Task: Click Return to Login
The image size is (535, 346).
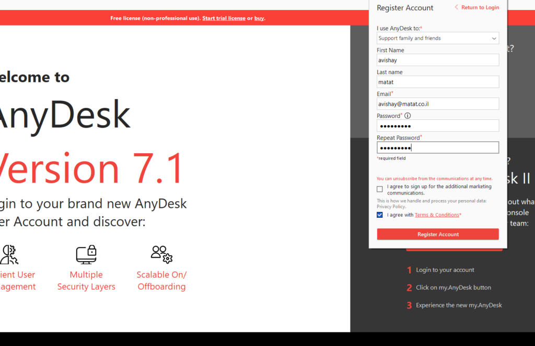Action: click(480, 7)
